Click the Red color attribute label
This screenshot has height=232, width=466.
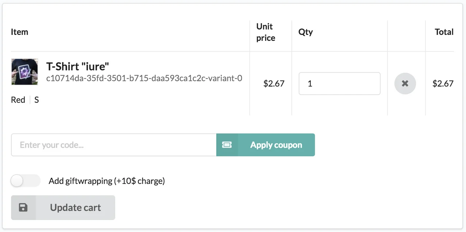[x=18, y=100]
